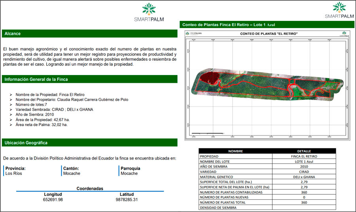The image size is (356, 212).
Task: Click the bullet arrow beside Número de lotes
Action: 11,105
